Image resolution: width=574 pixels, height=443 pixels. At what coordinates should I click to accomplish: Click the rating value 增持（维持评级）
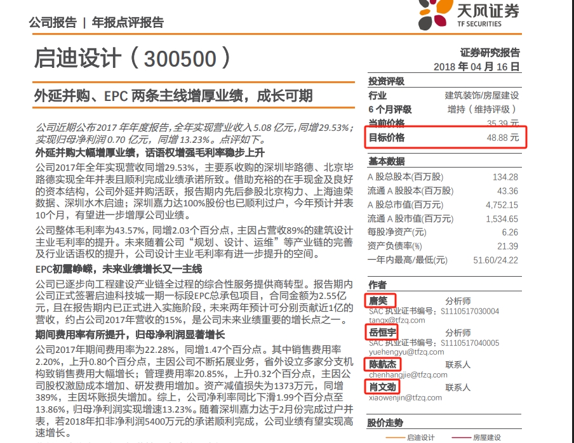[x=482, y=109]
